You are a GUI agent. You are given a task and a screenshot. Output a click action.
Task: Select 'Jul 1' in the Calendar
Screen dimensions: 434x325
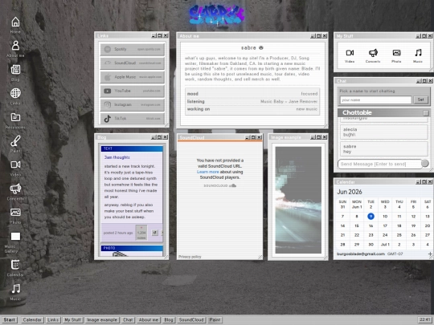385,245
